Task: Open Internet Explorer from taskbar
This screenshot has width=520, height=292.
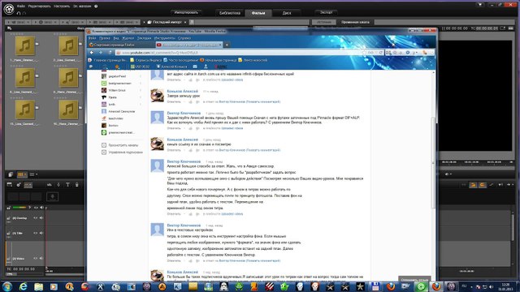Action: 23,286
